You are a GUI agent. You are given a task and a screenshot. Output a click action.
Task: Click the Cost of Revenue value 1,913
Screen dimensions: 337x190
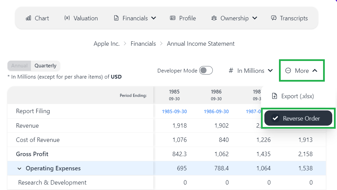(305, 140)
